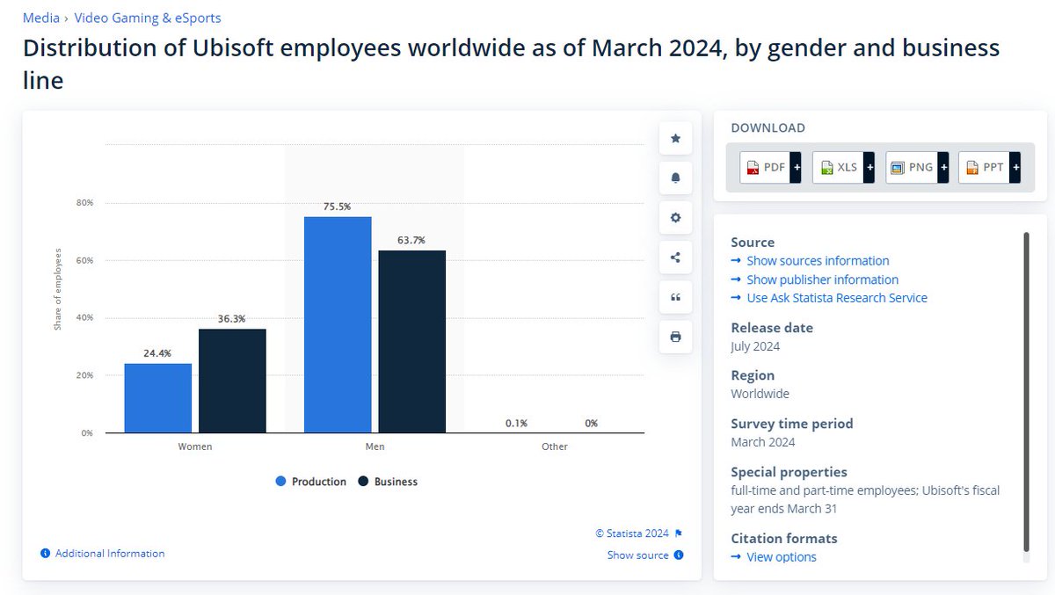The width and height of the screenshot is (1055, 595).
Task: Click the chart title heading
Action: (x=511, y=63)
